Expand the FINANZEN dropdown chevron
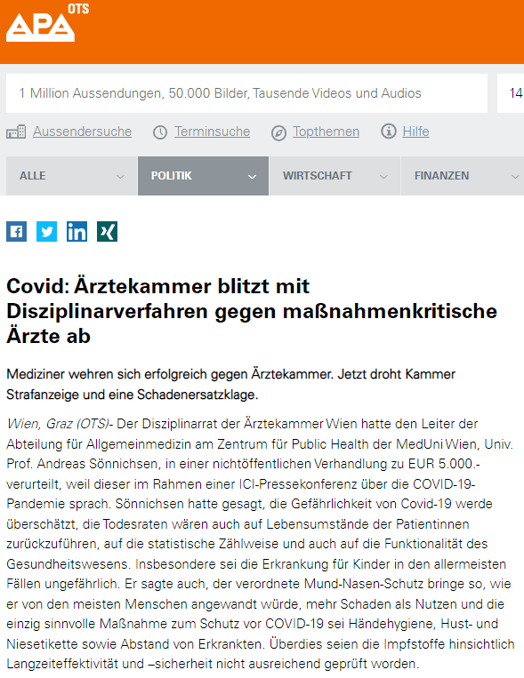Image resolution: width=524 pixels, height=678 pixels. click(515, 177)
